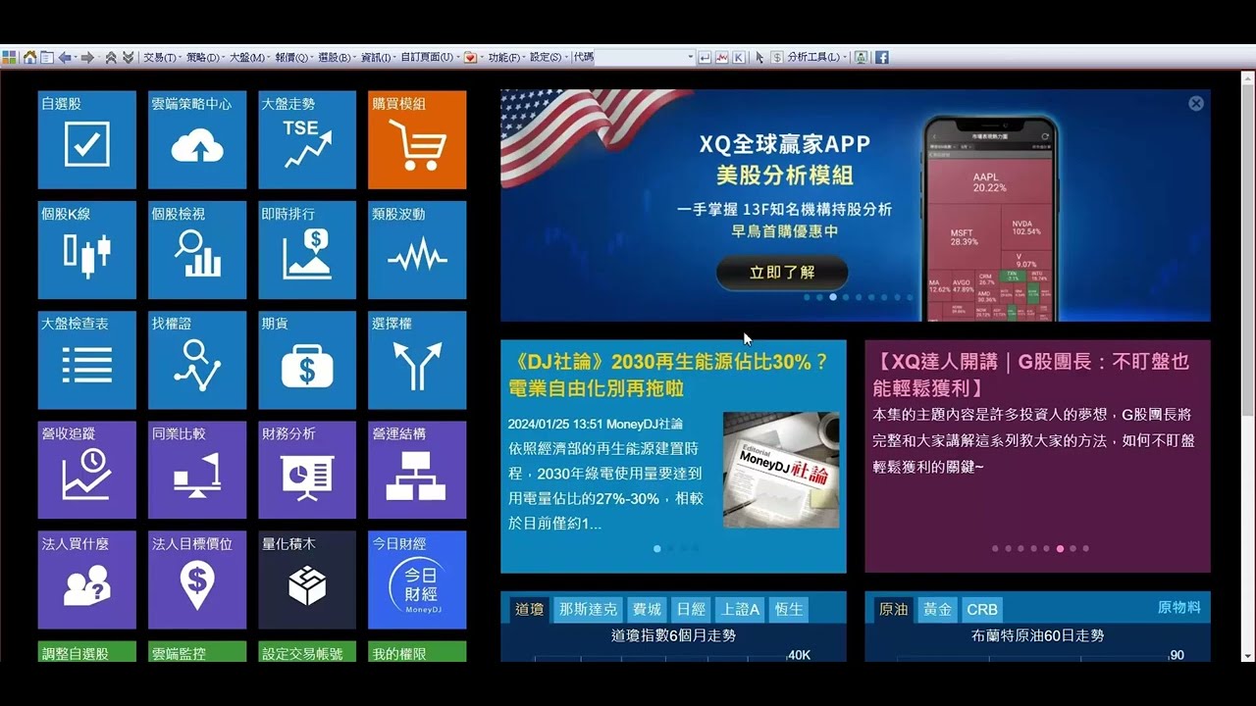Open the 財務分析 tile
This screenshot has width=1256, height=706.
pyautogui.click(x=307, y=470)
